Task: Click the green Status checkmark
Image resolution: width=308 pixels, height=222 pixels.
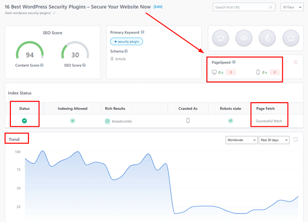Action: 24,121
